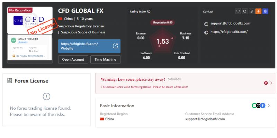The height and width of the screenshot is (138, 277).
Task: Click the blue icon next to plus
Action: pos(265,11)
